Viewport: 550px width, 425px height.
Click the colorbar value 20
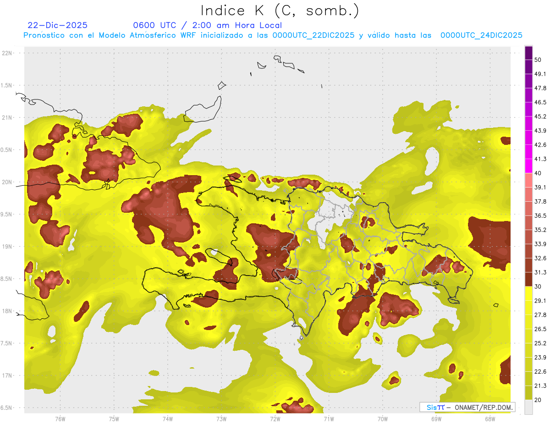pos(538,400)
